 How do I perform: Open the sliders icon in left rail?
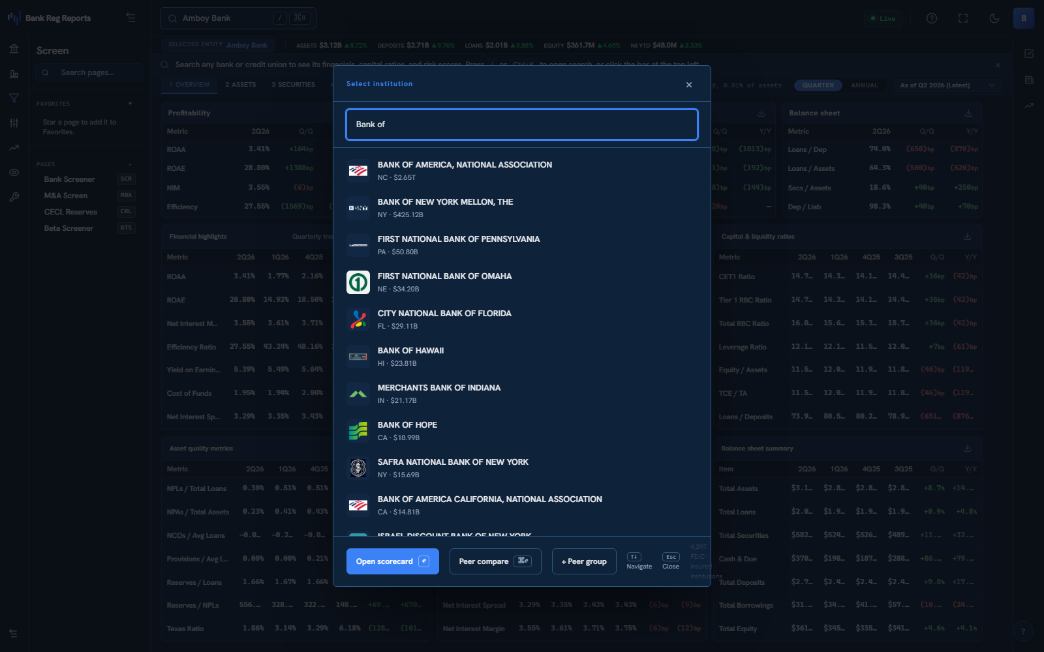[x=14, y=123]
